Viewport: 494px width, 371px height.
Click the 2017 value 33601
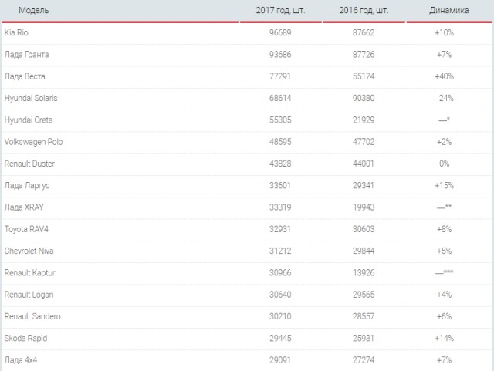point(280,185)
